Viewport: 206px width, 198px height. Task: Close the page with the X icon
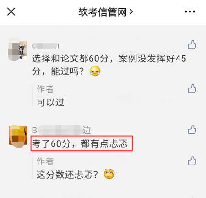coord(11,11)
